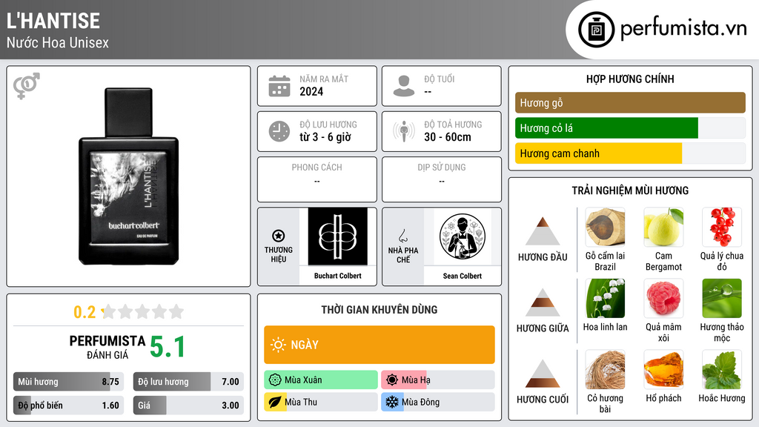Select the Quả lý chua đỏ note image
The width and height of the screenshot is (759, 427).
[x=722, y=227]
